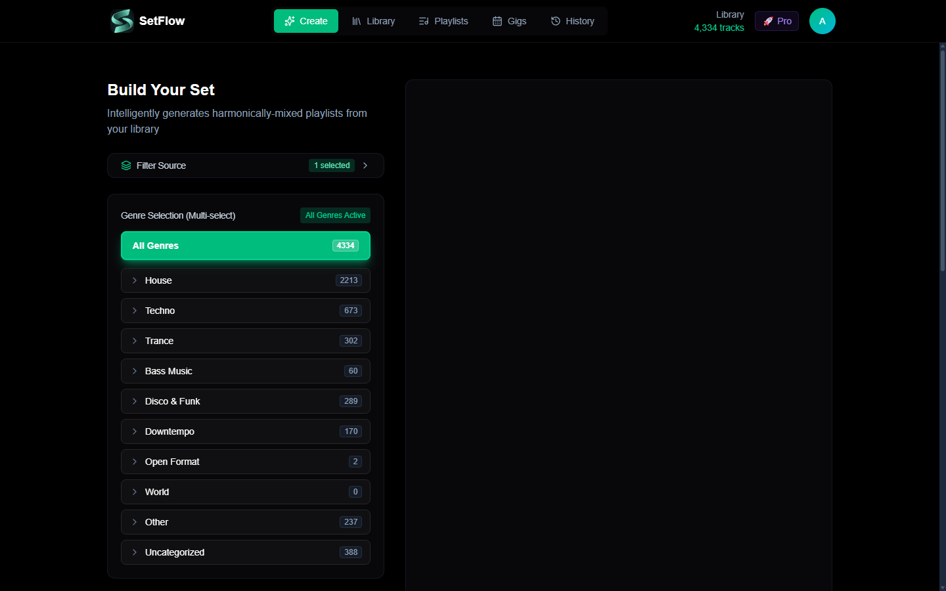Click the Filter Source layers icon

coord(126,165)
